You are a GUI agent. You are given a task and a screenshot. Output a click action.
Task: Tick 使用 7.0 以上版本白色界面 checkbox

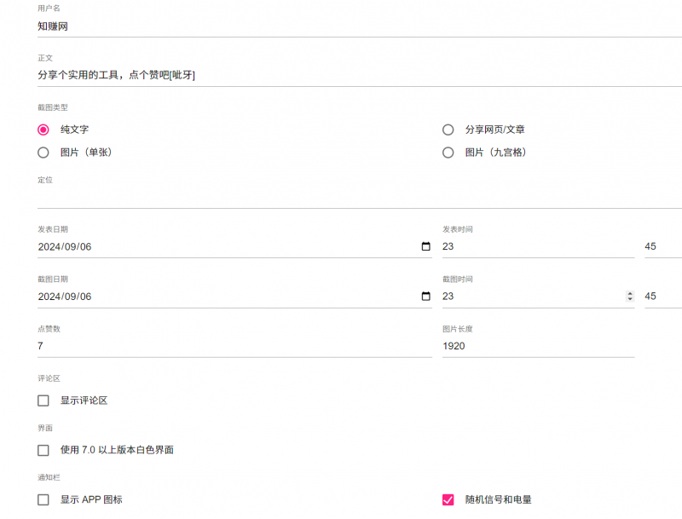coord(43,450)
